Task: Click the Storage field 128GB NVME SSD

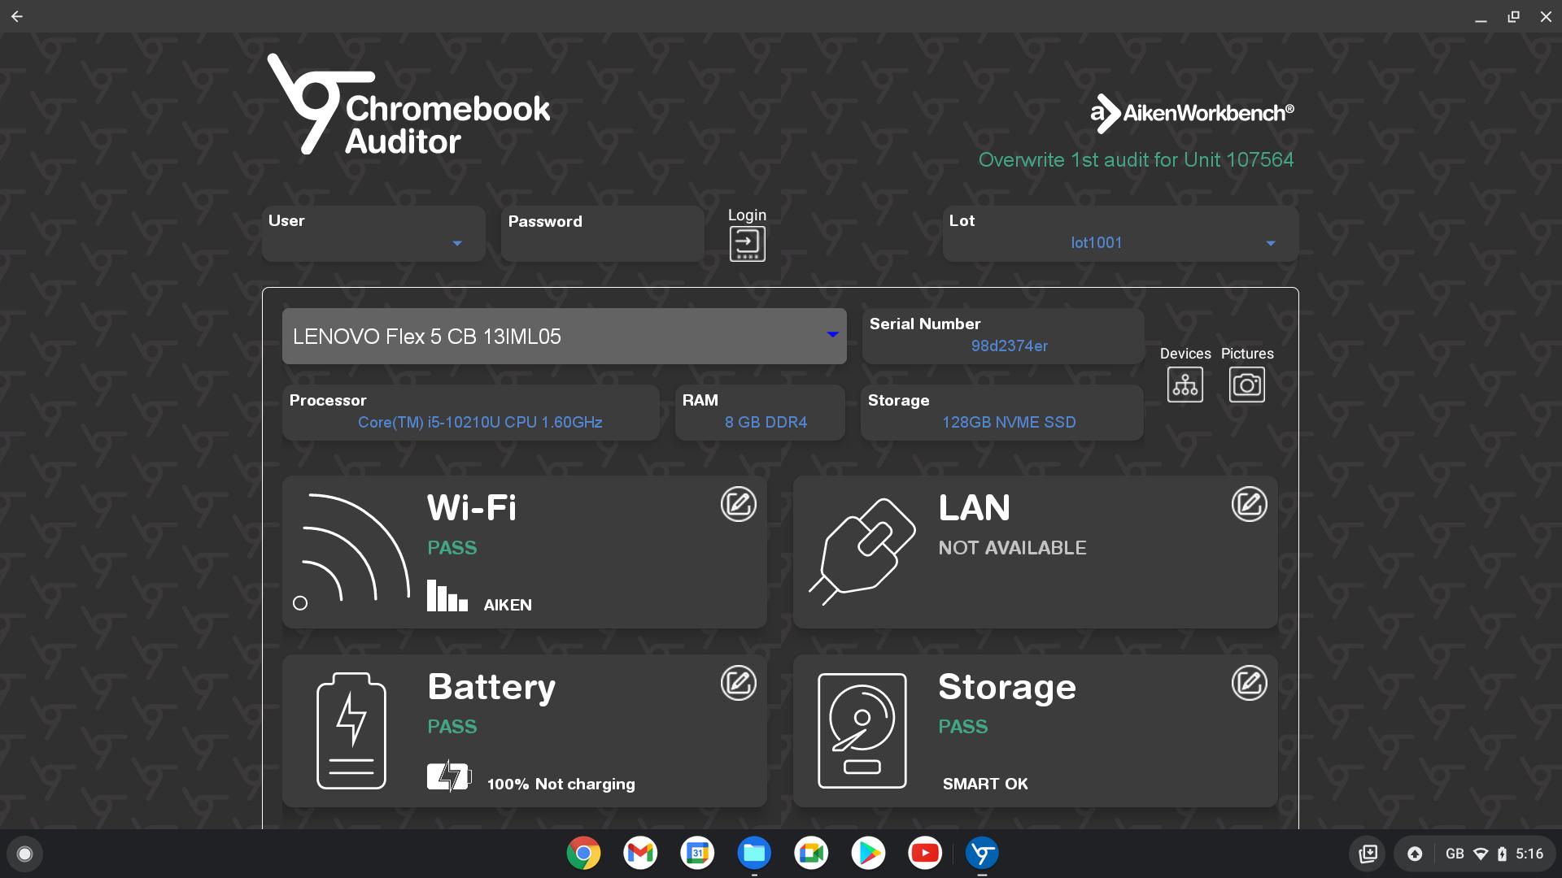Action: 1009,422
